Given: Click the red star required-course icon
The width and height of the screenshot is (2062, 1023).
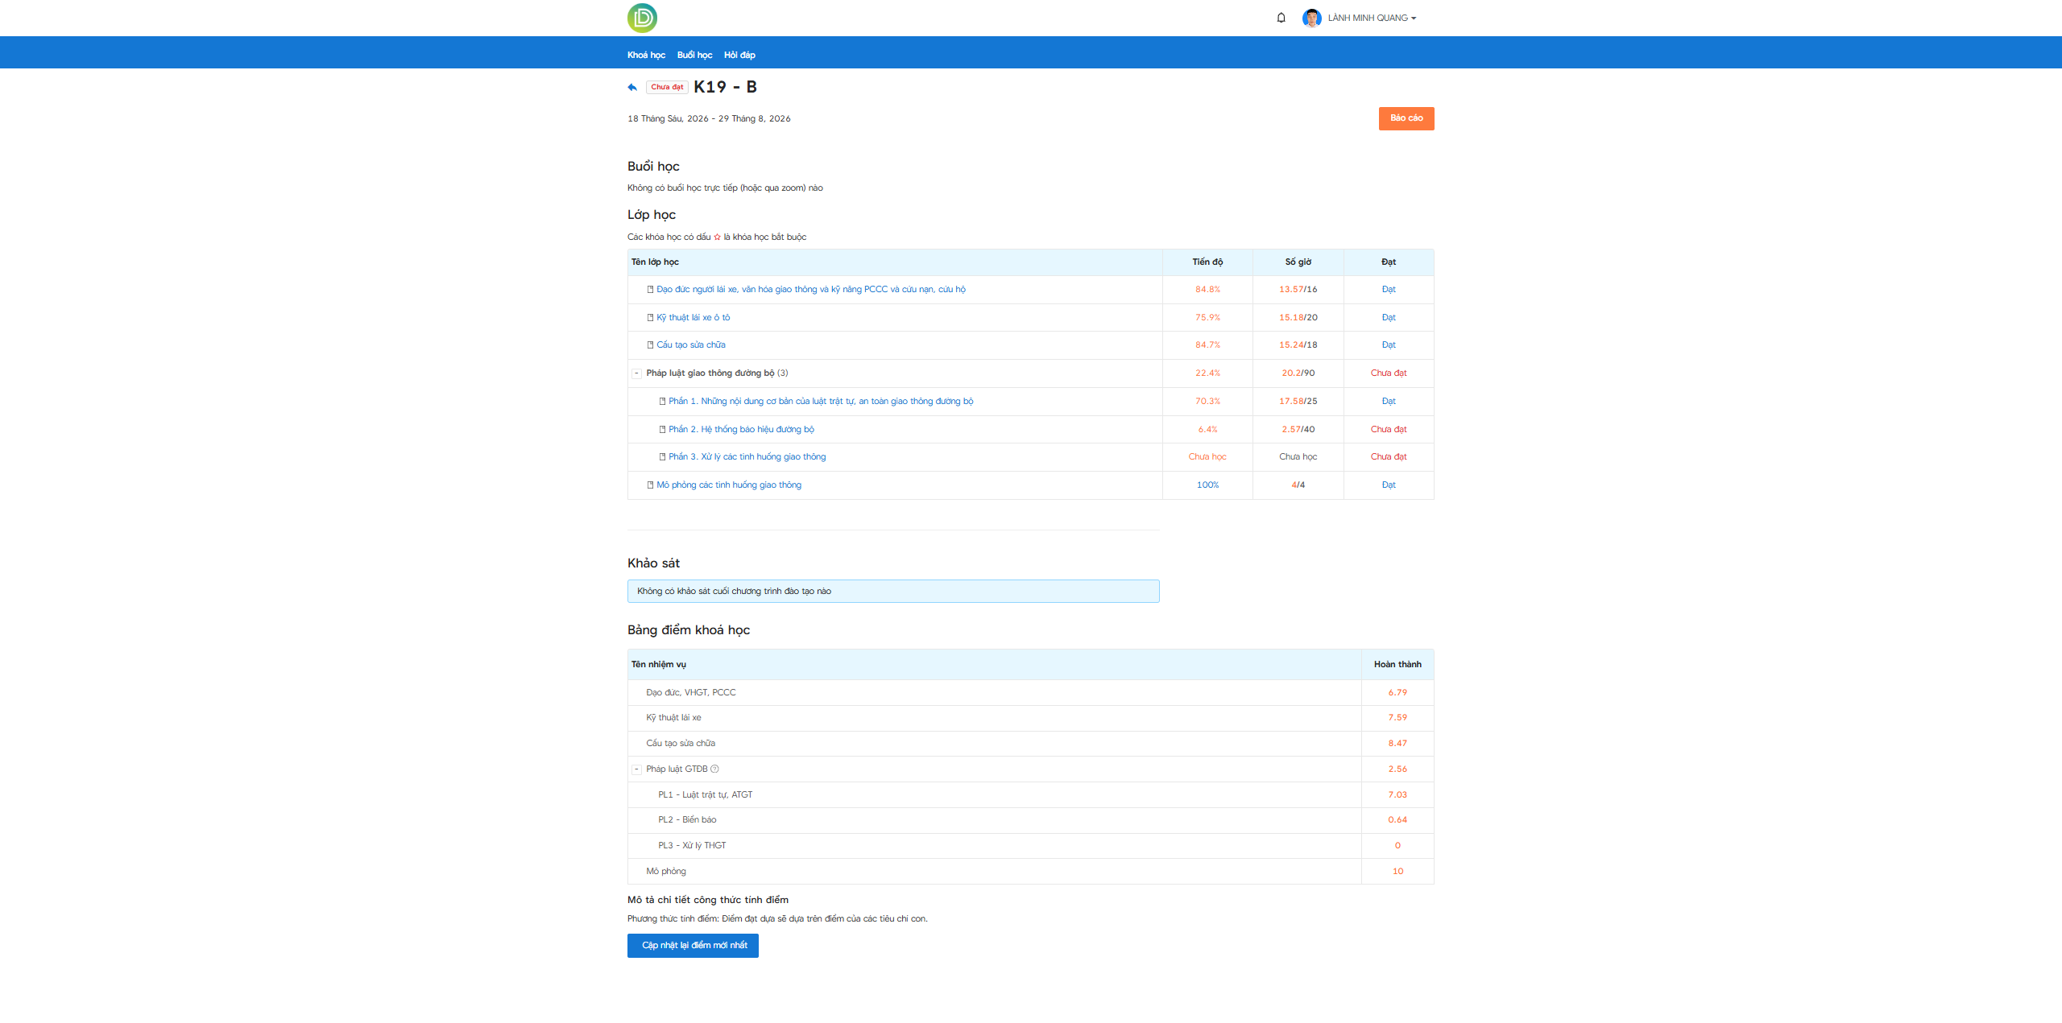Looking at the screenshot, I should [x=717, y=237].
